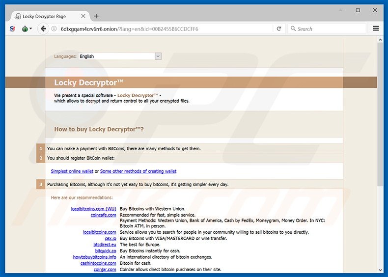The image size is (388, 277).
Task: Click 'Here are our recommendations:' text
Action: [82, 197]
